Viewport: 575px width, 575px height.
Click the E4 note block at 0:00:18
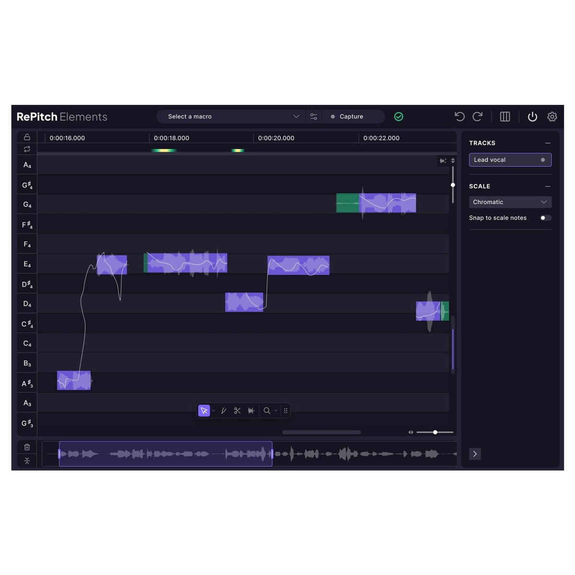coord(187,263)
